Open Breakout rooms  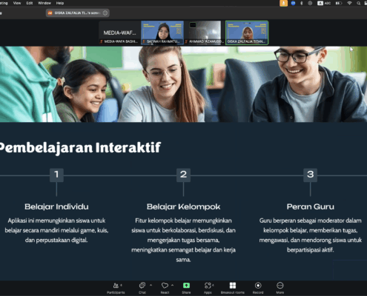click(233, 288)
